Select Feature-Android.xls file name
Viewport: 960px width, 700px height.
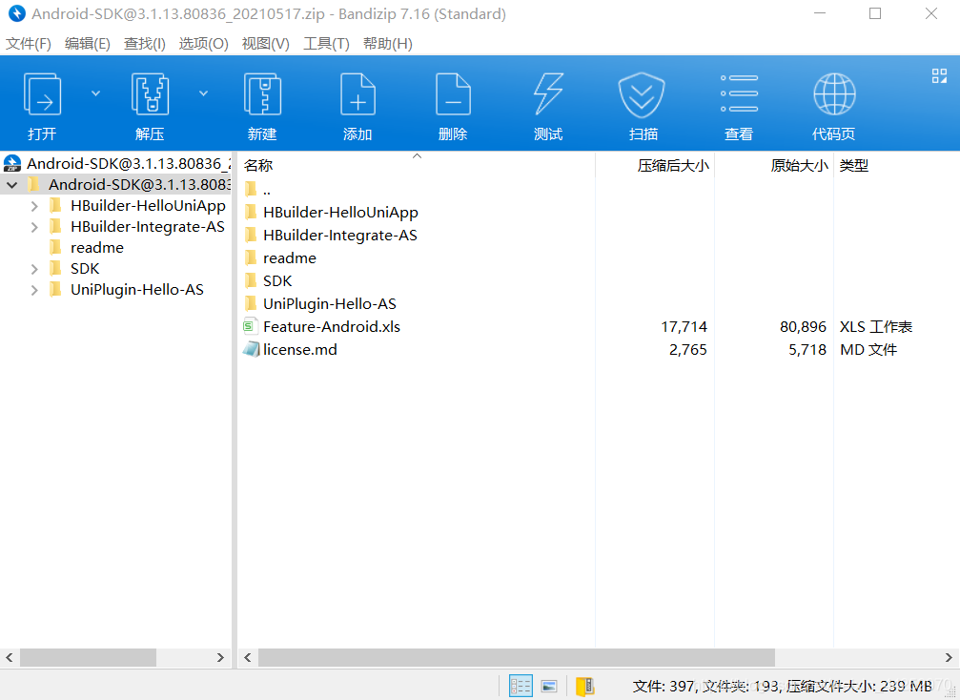pos(331,326)
